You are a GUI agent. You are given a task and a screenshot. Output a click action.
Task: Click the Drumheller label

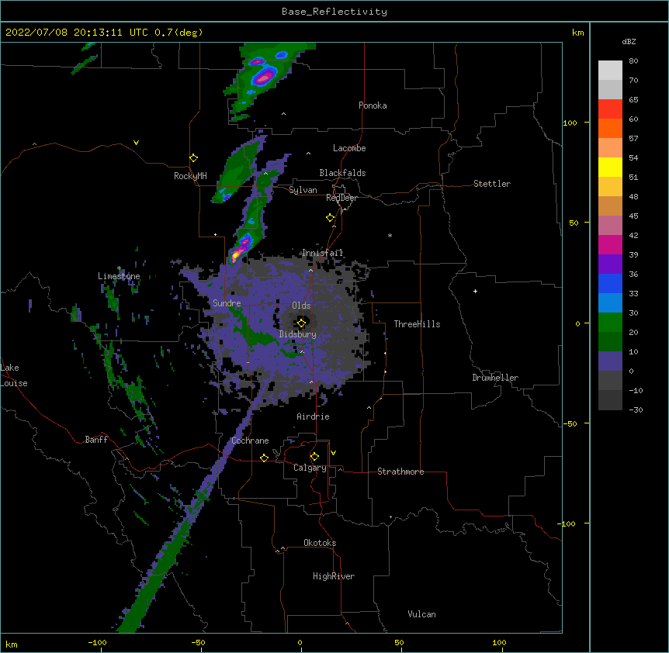point(495,378)
